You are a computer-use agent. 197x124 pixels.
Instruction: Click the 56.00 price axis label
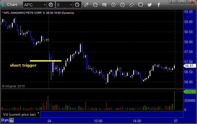(188, 82)
